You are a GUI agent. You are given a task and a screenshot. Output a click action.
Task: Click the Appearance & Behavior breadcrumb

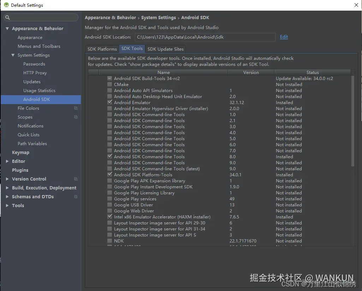(110, 18)
